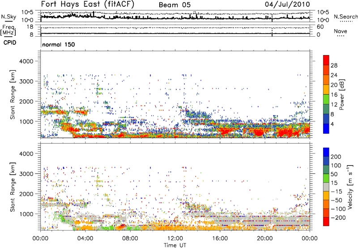Click the "4000" tick of the power panel
The width and height of the screenshot is (358, 248).
[x=26, y=61]
